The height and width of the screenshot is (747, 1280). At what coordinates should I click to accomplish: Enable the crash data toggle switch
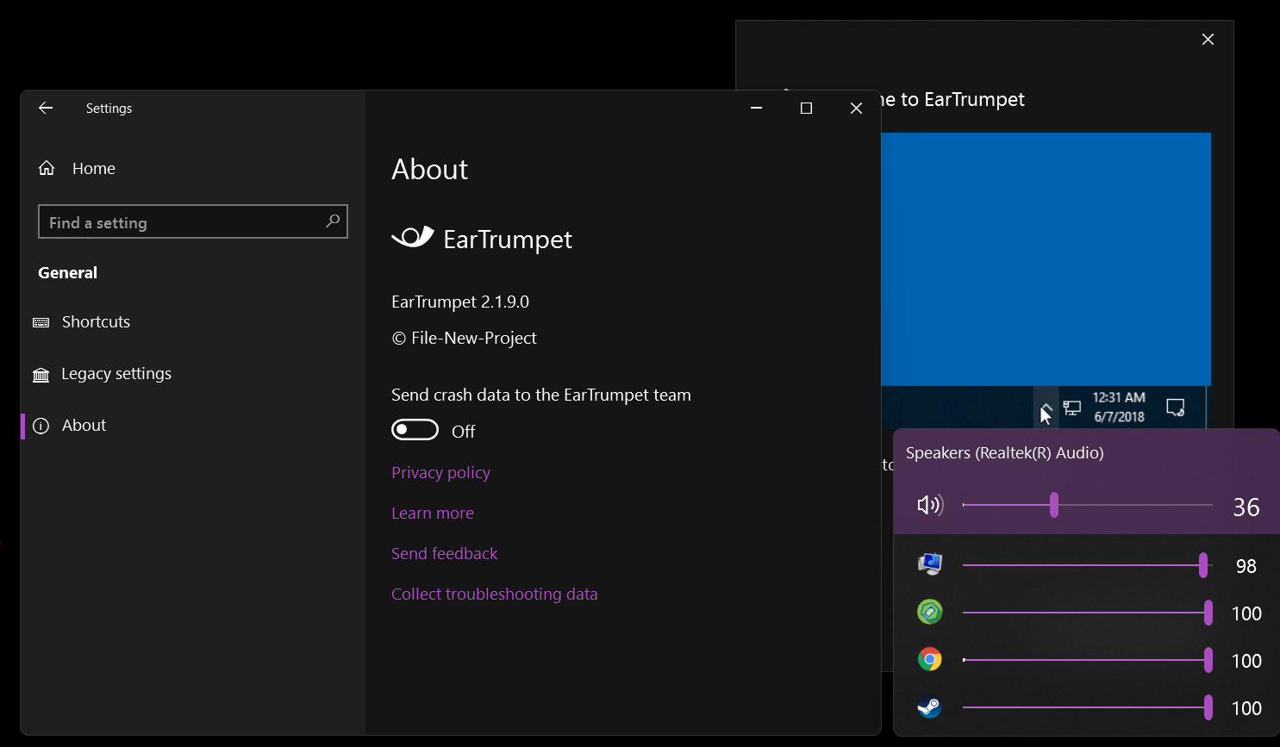pyautogui.click(x=415, y=430)
